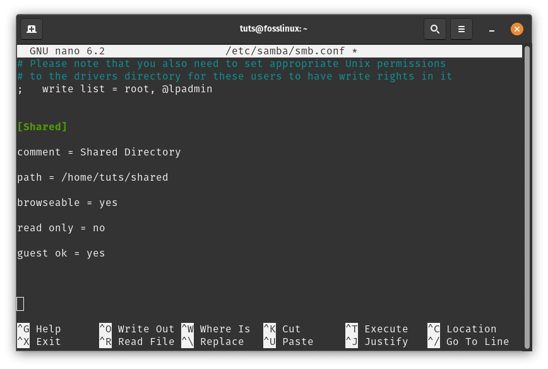The height and width of the screenshot is (369, 548).
Task: Click the ^\ Replace shortcut
Action: tap(213, 341)
